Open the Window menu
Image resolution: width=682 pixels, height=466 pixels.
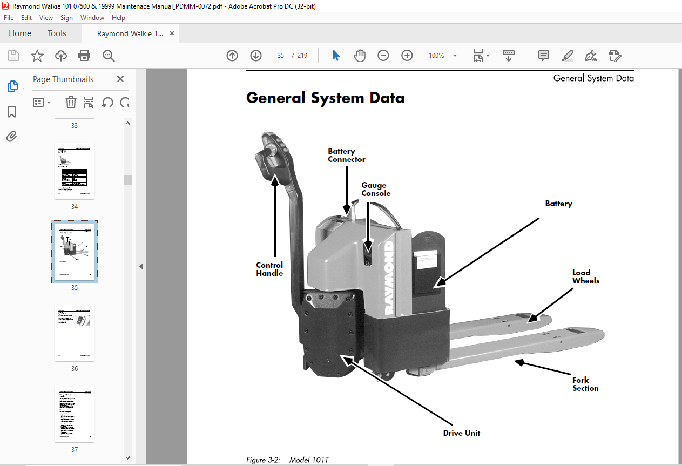coord(92,18)
